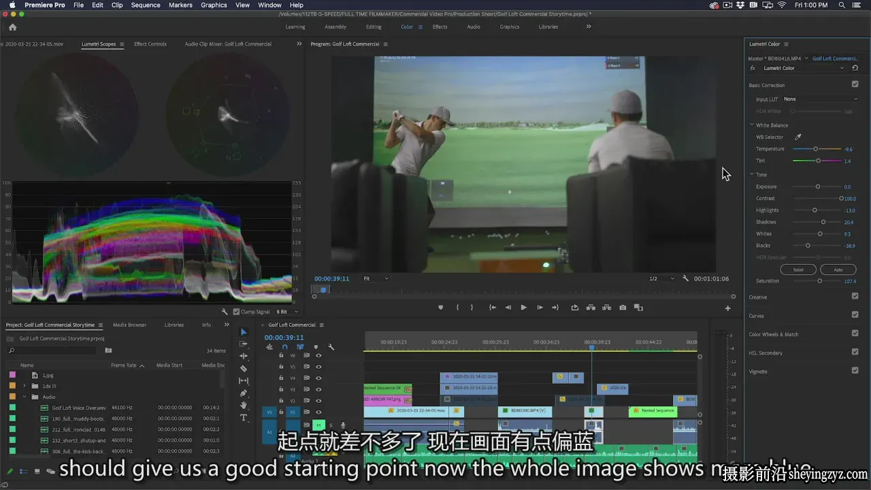
Task: Select the Track Select Forward tool
Action: [244, 344]
